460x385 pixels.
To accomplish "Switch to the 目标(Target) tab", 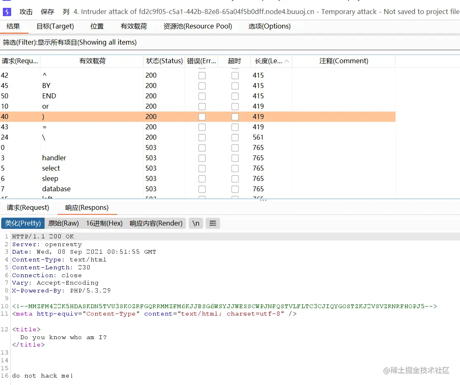I will tap(55, 26).
